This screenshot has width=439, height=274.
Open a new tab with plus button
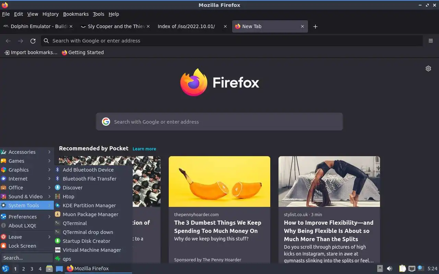(315, 26)
